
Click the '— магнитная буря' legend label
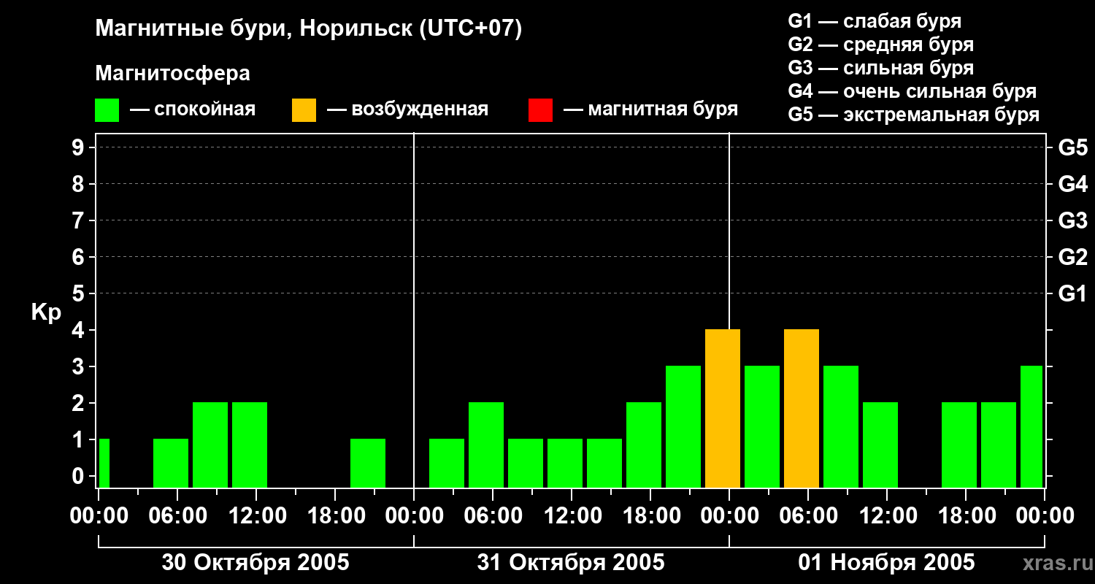651,109
